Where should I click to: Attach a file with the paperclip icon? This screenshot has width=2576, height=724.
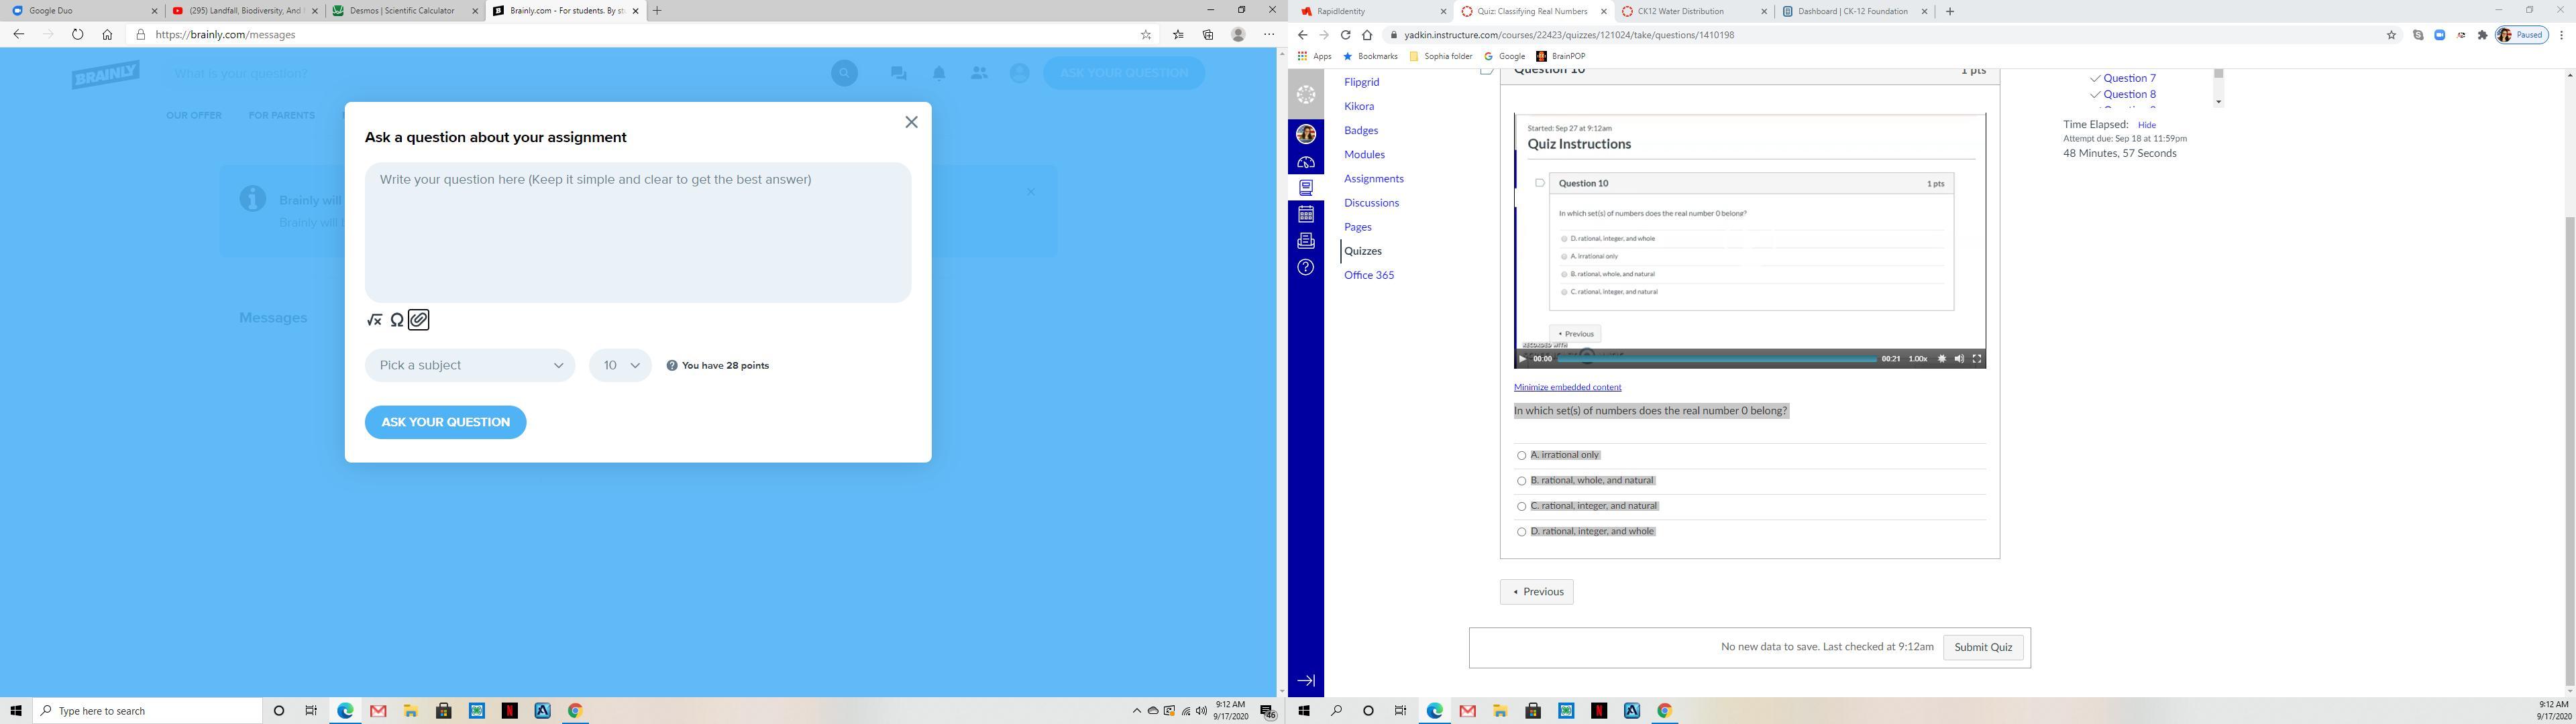point(419,320)
